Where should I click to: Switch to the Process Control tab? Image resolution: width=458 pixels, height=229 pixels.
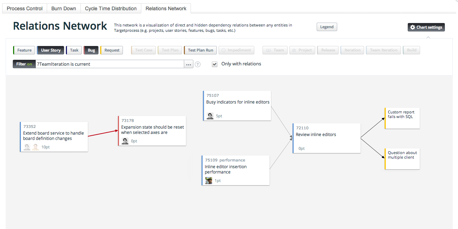click(24, 8)
